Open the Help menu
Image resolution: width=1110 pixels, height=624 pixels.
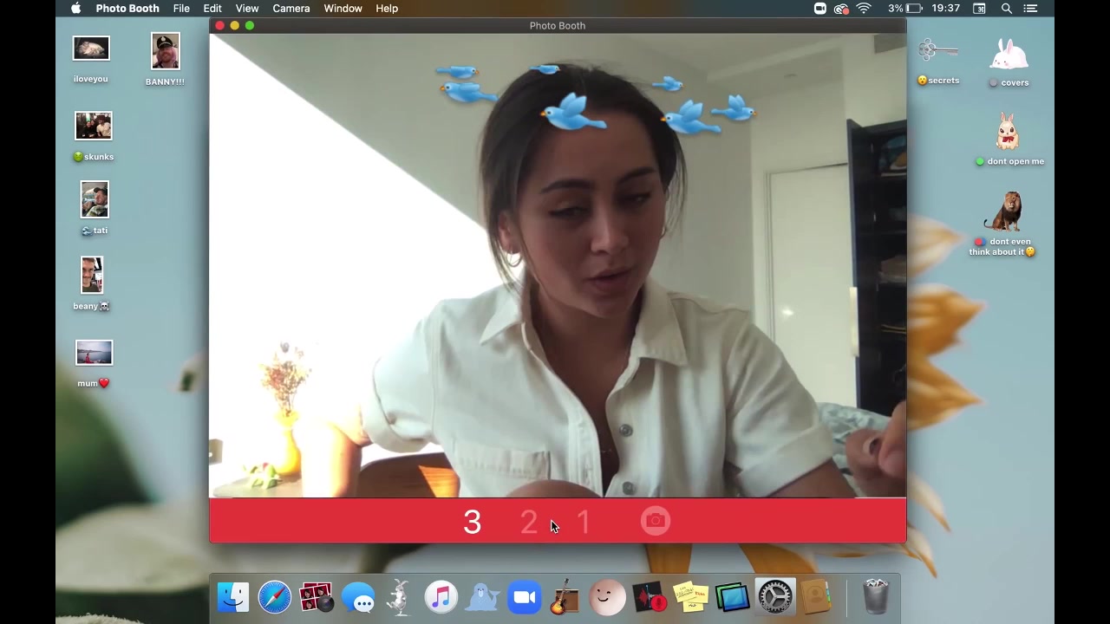pyautogui.click(x=387, y=8)
